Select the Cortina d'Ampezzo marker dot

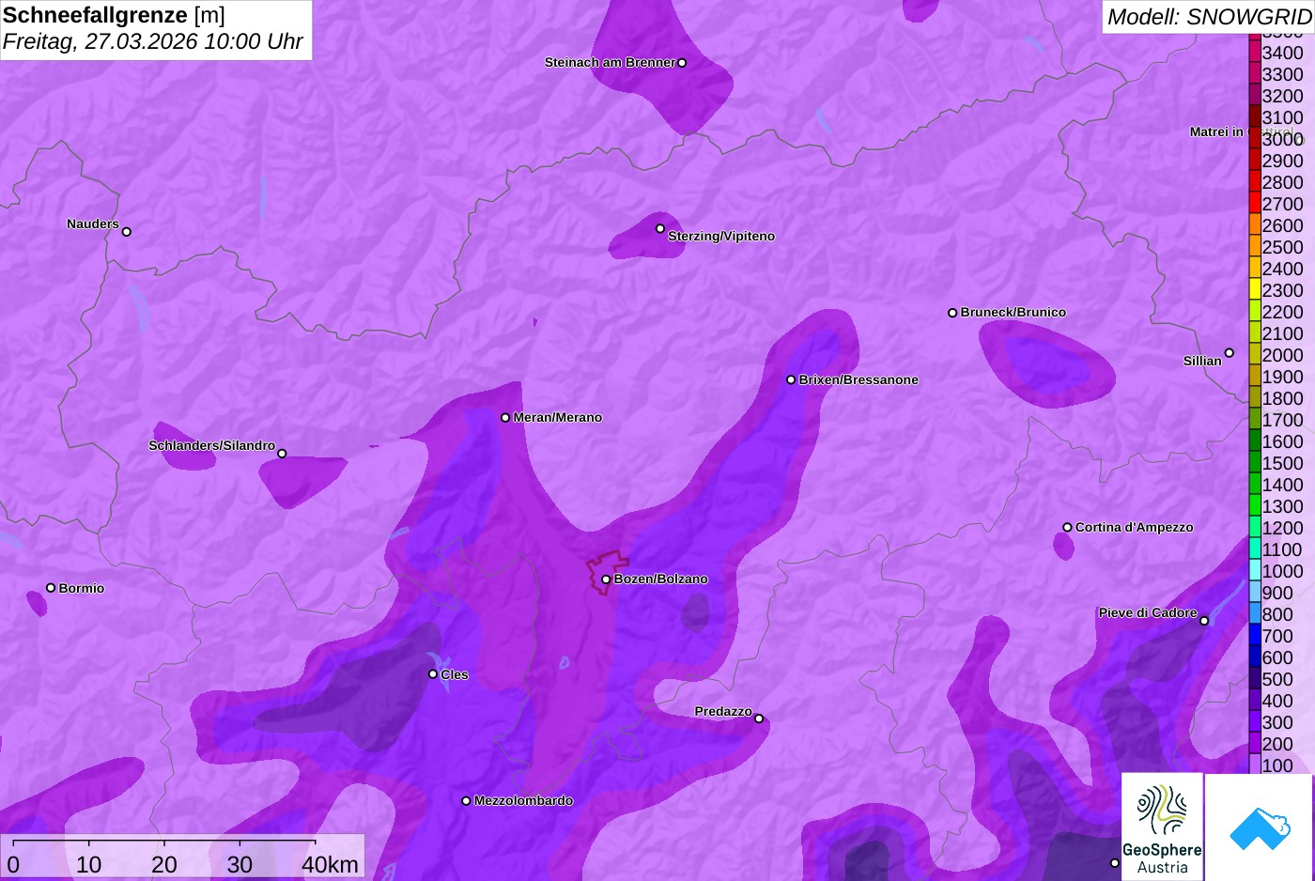1067,528
